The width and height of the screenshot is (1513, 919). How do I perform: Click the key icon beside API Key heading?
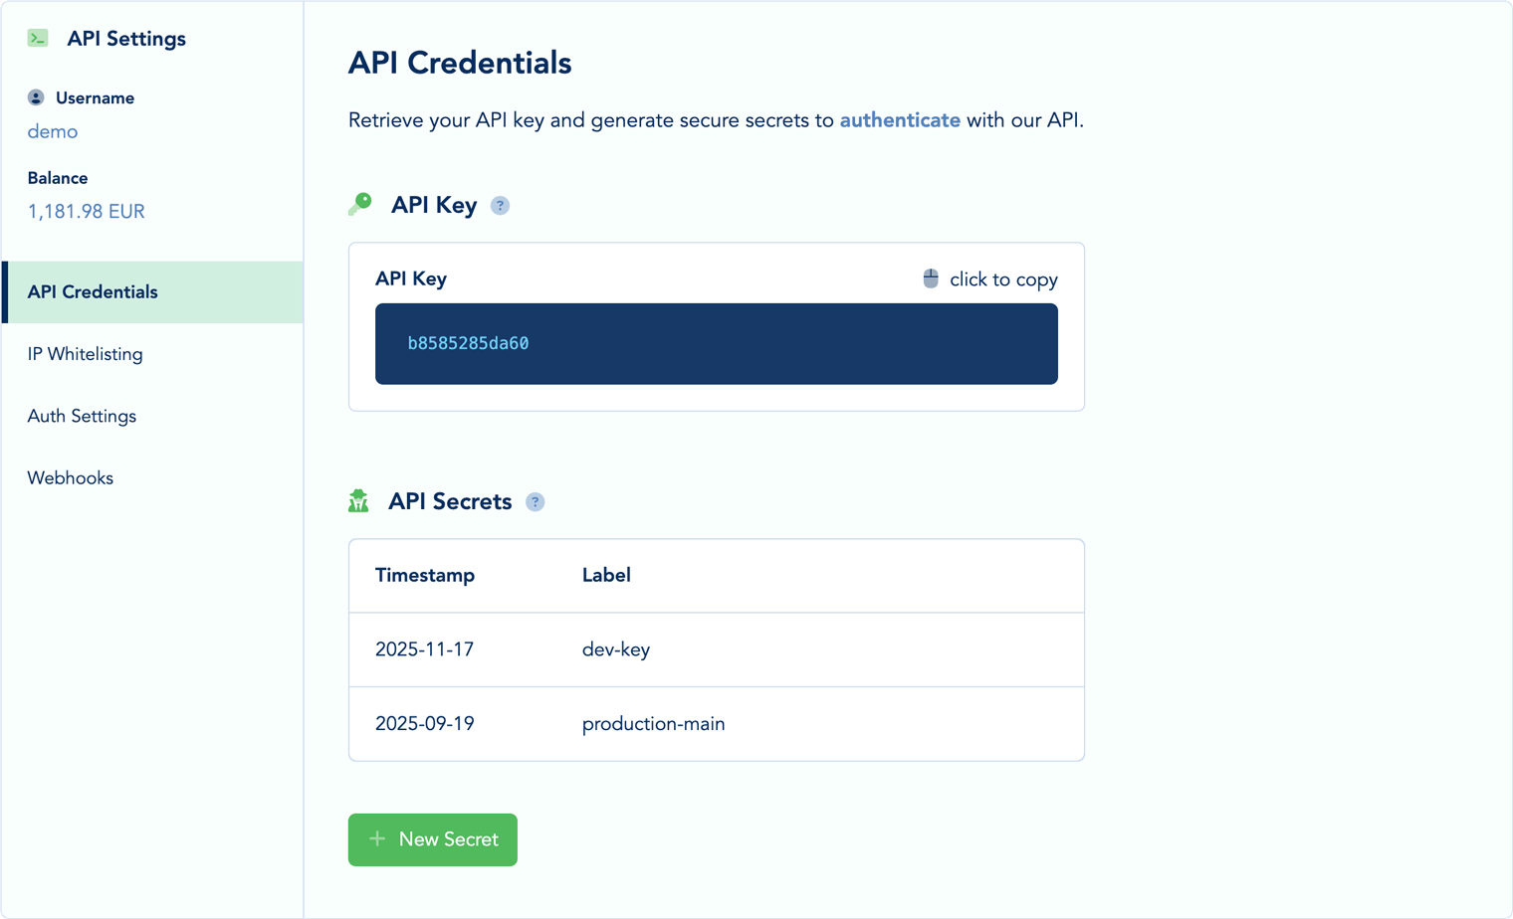coord(358,203)
